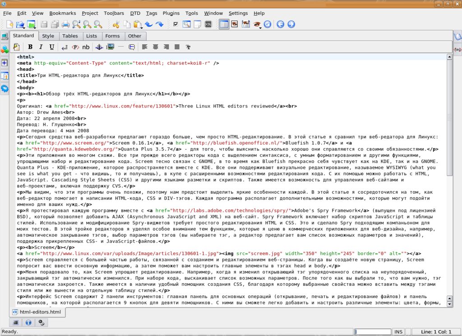This screenshot has height=336, width=462.
Task: Switch to the Tables toolbar tab
Action: 70,36
